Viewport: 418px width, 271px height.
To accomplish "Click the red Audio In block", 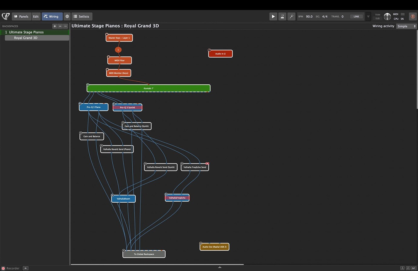I will coord(221,54).
